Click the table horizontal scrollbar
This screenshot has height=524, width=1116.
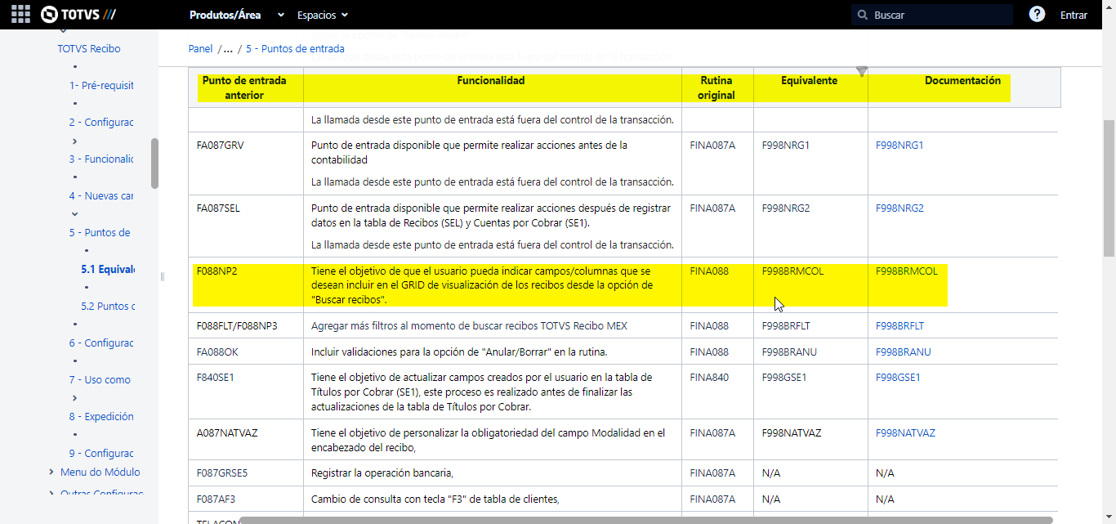point(646,520)
